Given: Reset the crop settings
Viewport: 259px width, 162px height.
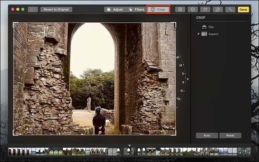Looking at the screenshot, I should click(230, 135).
